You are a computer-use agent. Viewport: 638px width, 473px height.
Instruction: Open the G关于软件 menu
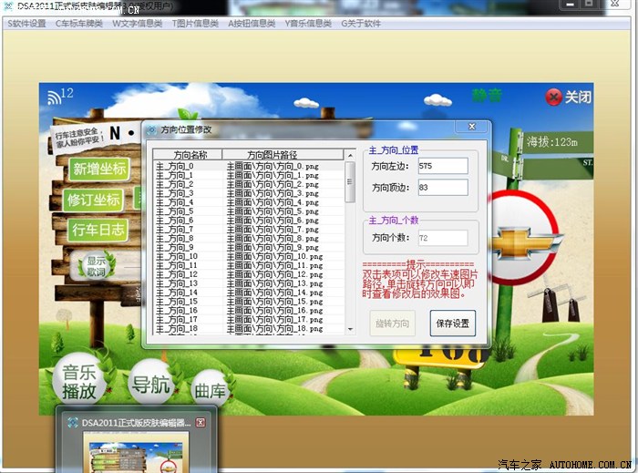[361, 24]
